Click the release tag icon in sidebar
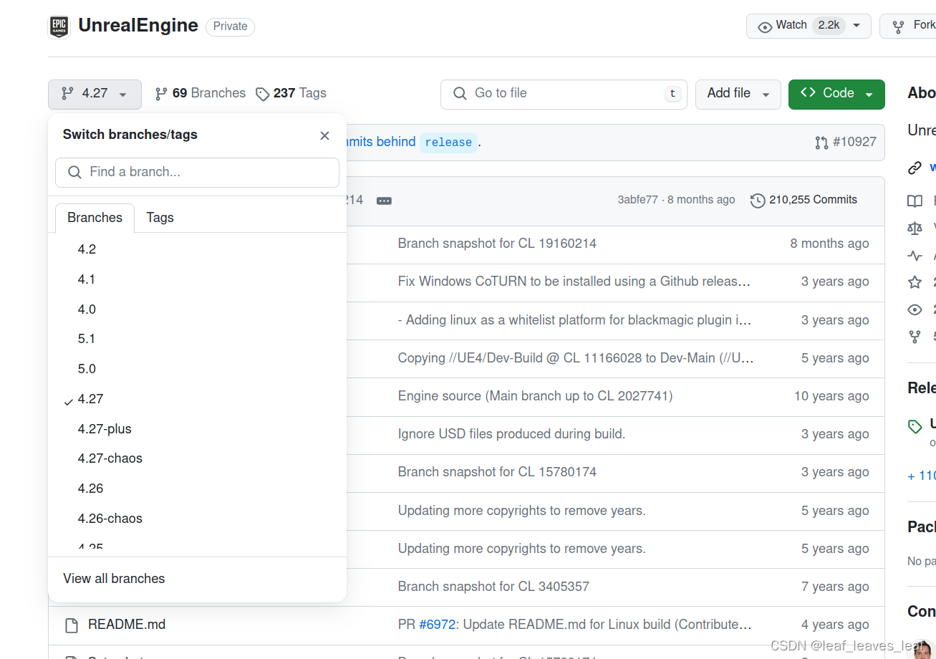The height and width of the screenshot is (659, 936). coord(915,427)
